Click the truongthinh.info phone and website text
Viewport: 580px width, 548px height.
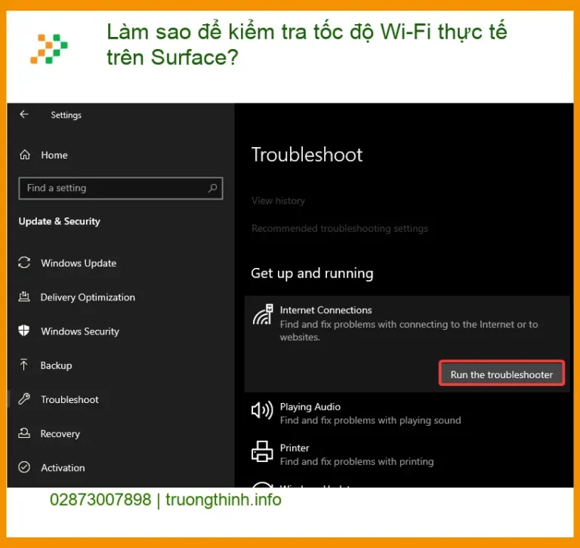(165, 500)
